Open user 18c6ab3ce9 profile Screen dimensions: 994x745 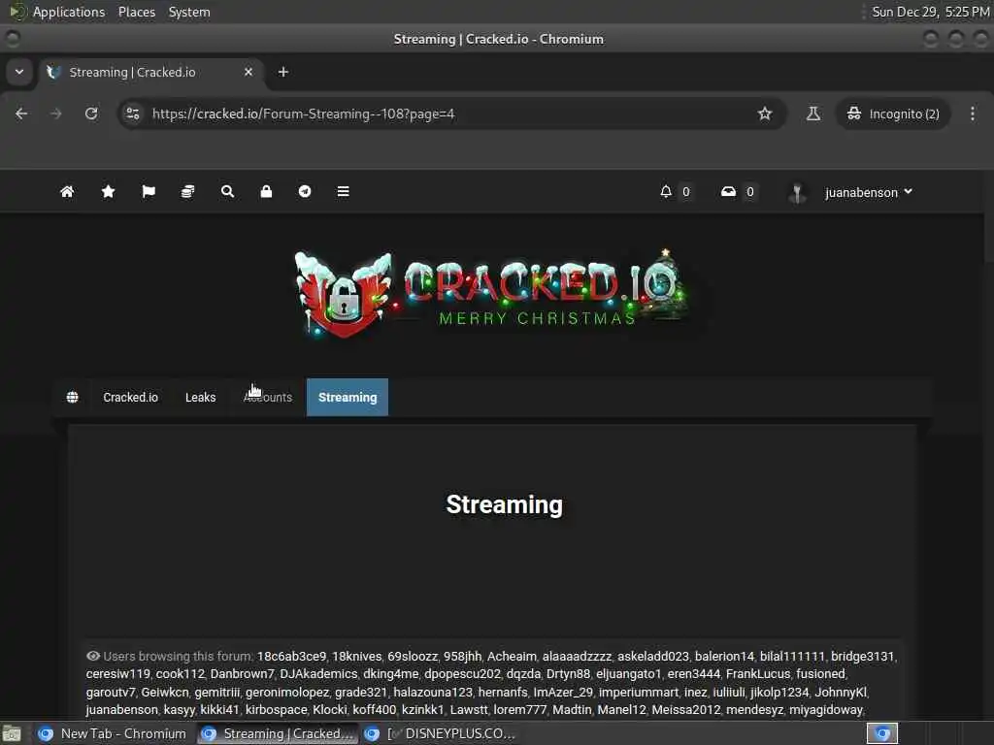pos(291,657)
